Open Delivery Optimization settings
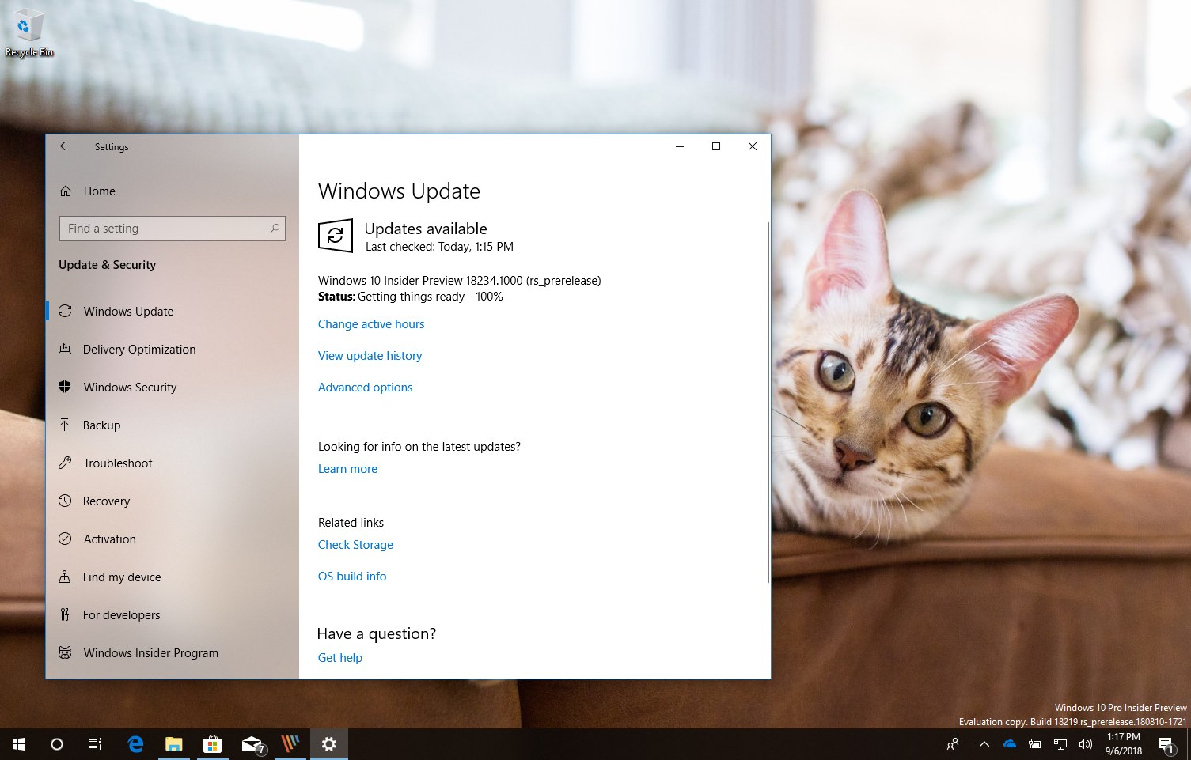Viewport: 1191px width, 760px height. pyautogui.click(x=173, y=350)
